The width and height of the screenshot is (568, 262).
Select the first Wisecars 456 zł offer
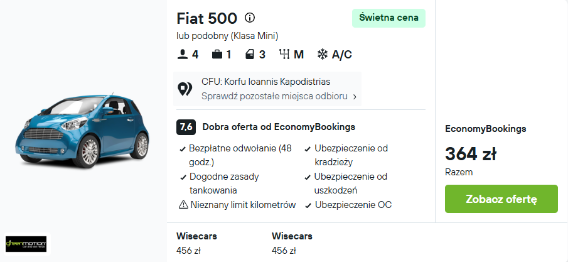coord(196,243)
